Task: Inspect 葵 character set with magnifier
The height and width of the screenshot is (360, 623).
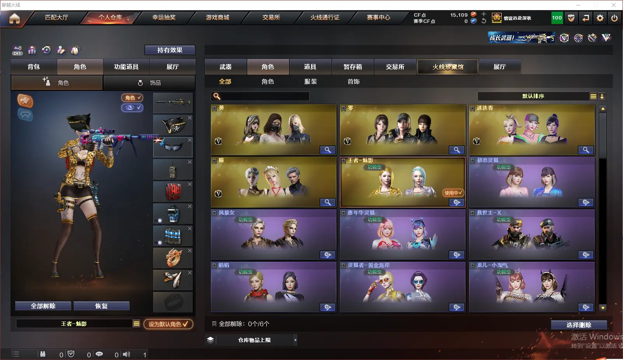Action: [327, 150]
